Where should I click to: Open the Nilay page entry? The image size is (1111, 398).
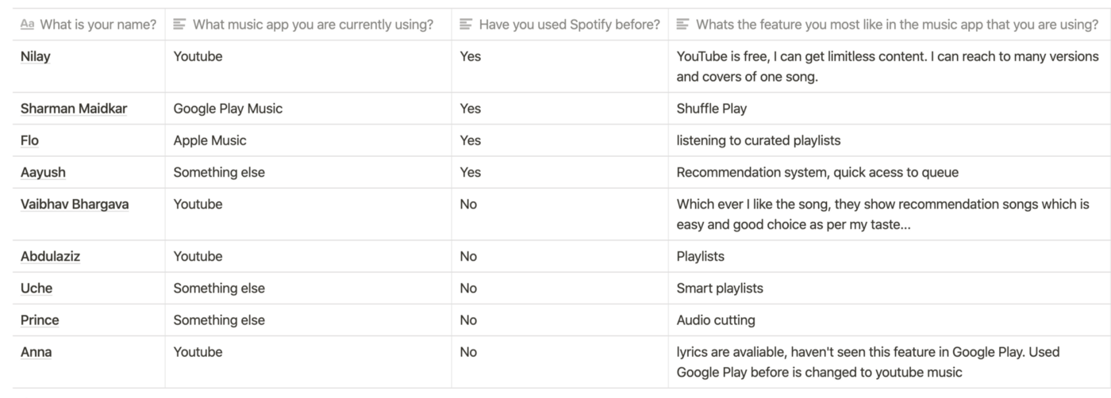[36, 56]
